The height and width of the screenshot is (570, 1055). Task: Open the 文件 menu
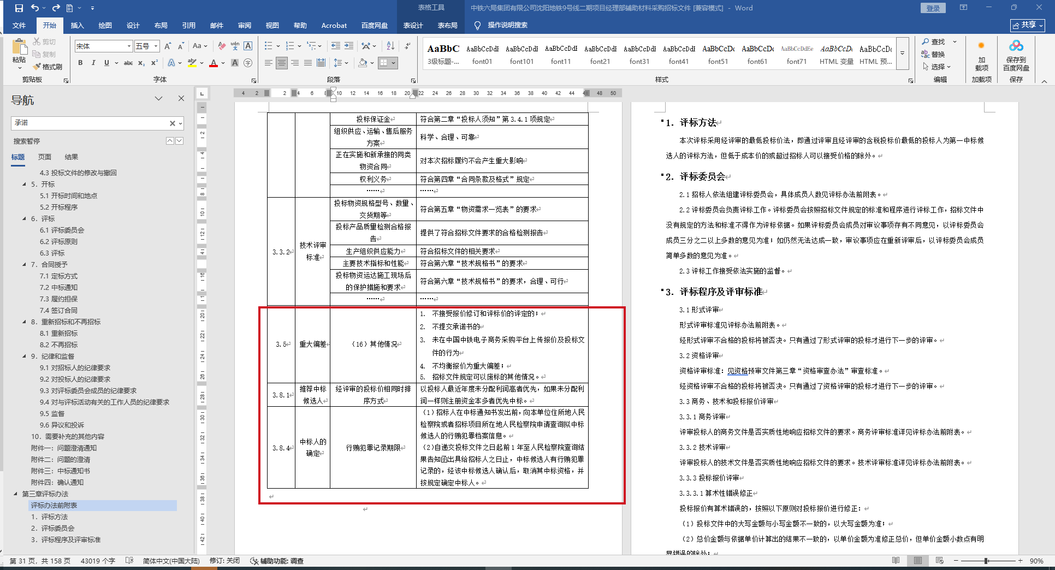[19, 25]
